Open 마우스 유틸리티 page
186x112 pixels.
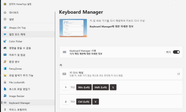(28, 110)
